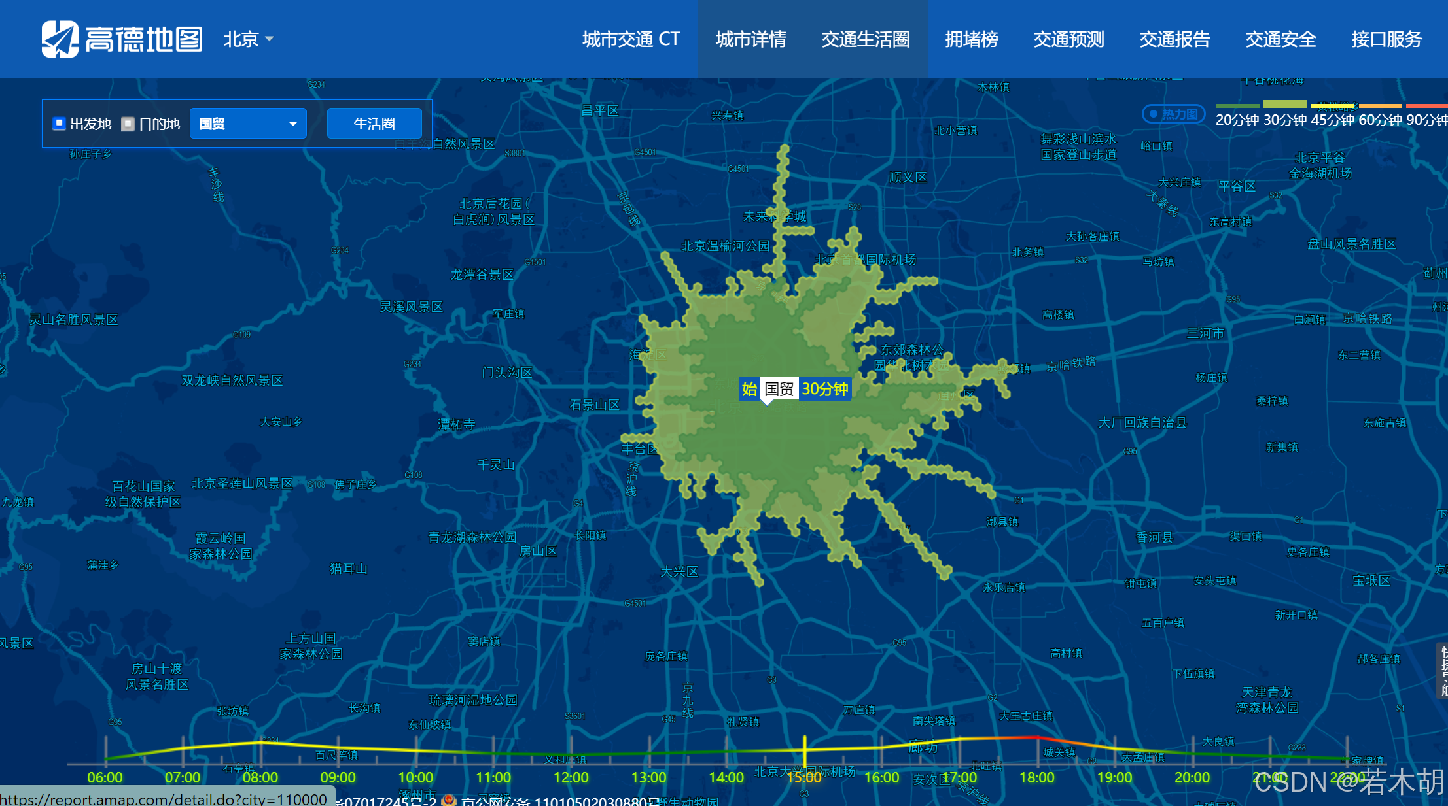Screen dimensions: 1448x806
Task: Open the 城市交通 CT menu item
Action: pos(631,39)
